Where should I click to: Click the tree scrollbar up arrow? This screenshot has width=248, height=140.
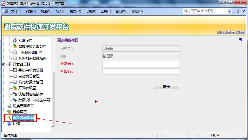(x=53, y=40)
